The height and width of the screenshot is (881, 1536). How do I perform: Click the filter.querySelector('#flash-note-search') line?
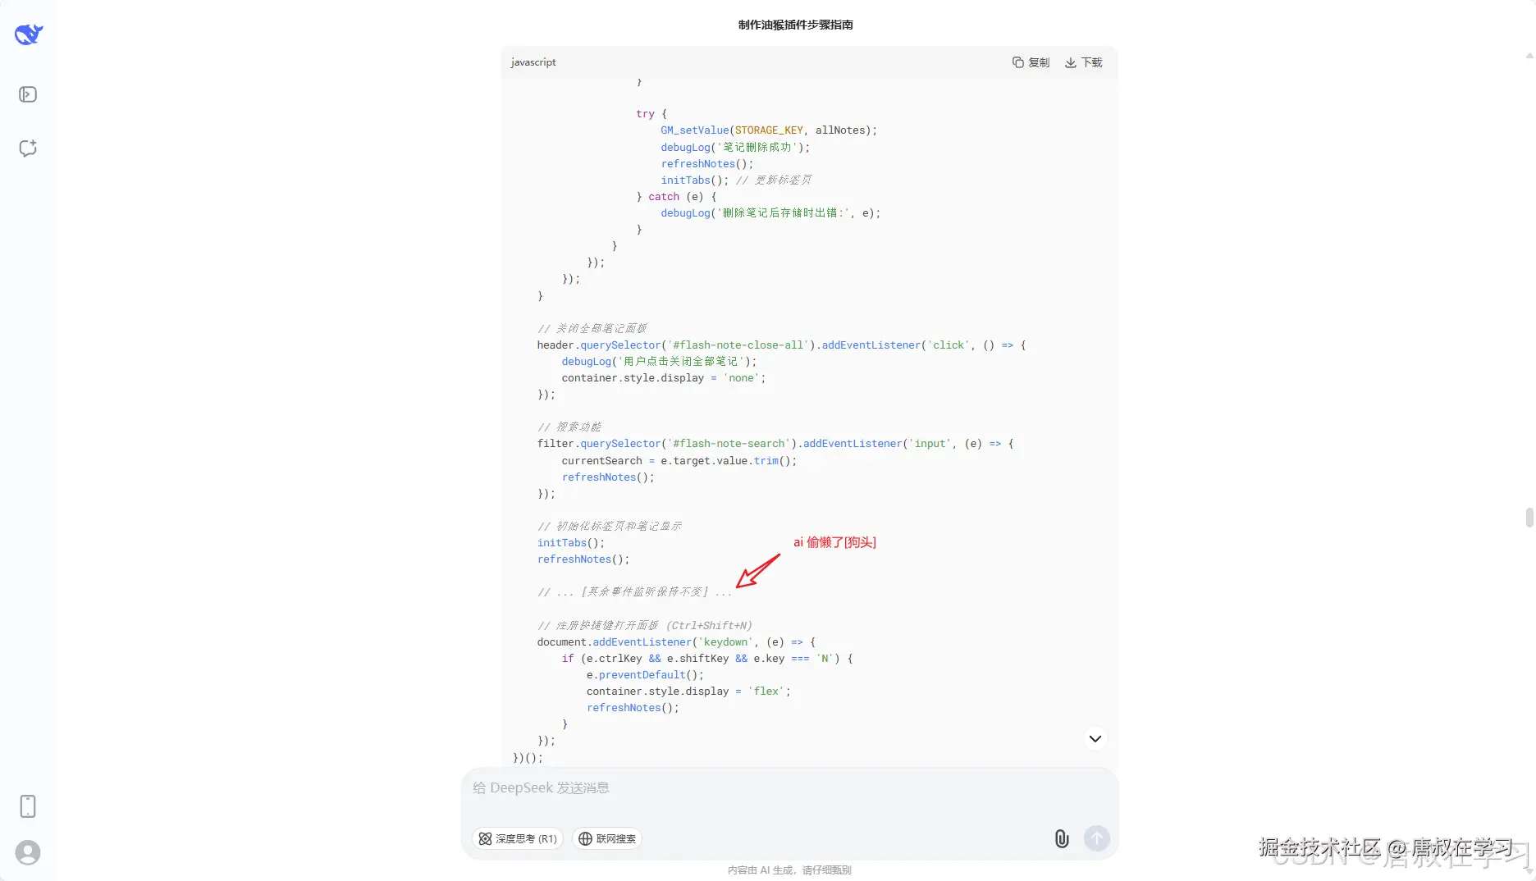775,444
